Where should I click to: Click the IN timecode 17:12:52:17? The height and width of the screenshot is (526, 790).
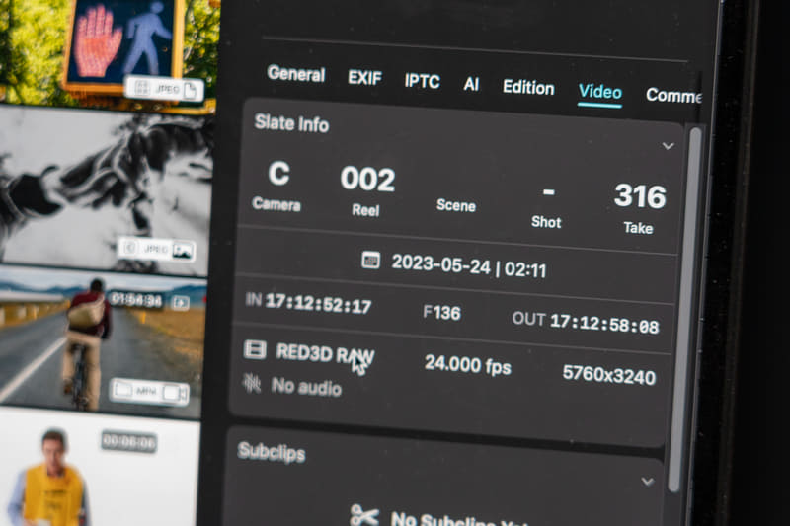pos(318,304)
